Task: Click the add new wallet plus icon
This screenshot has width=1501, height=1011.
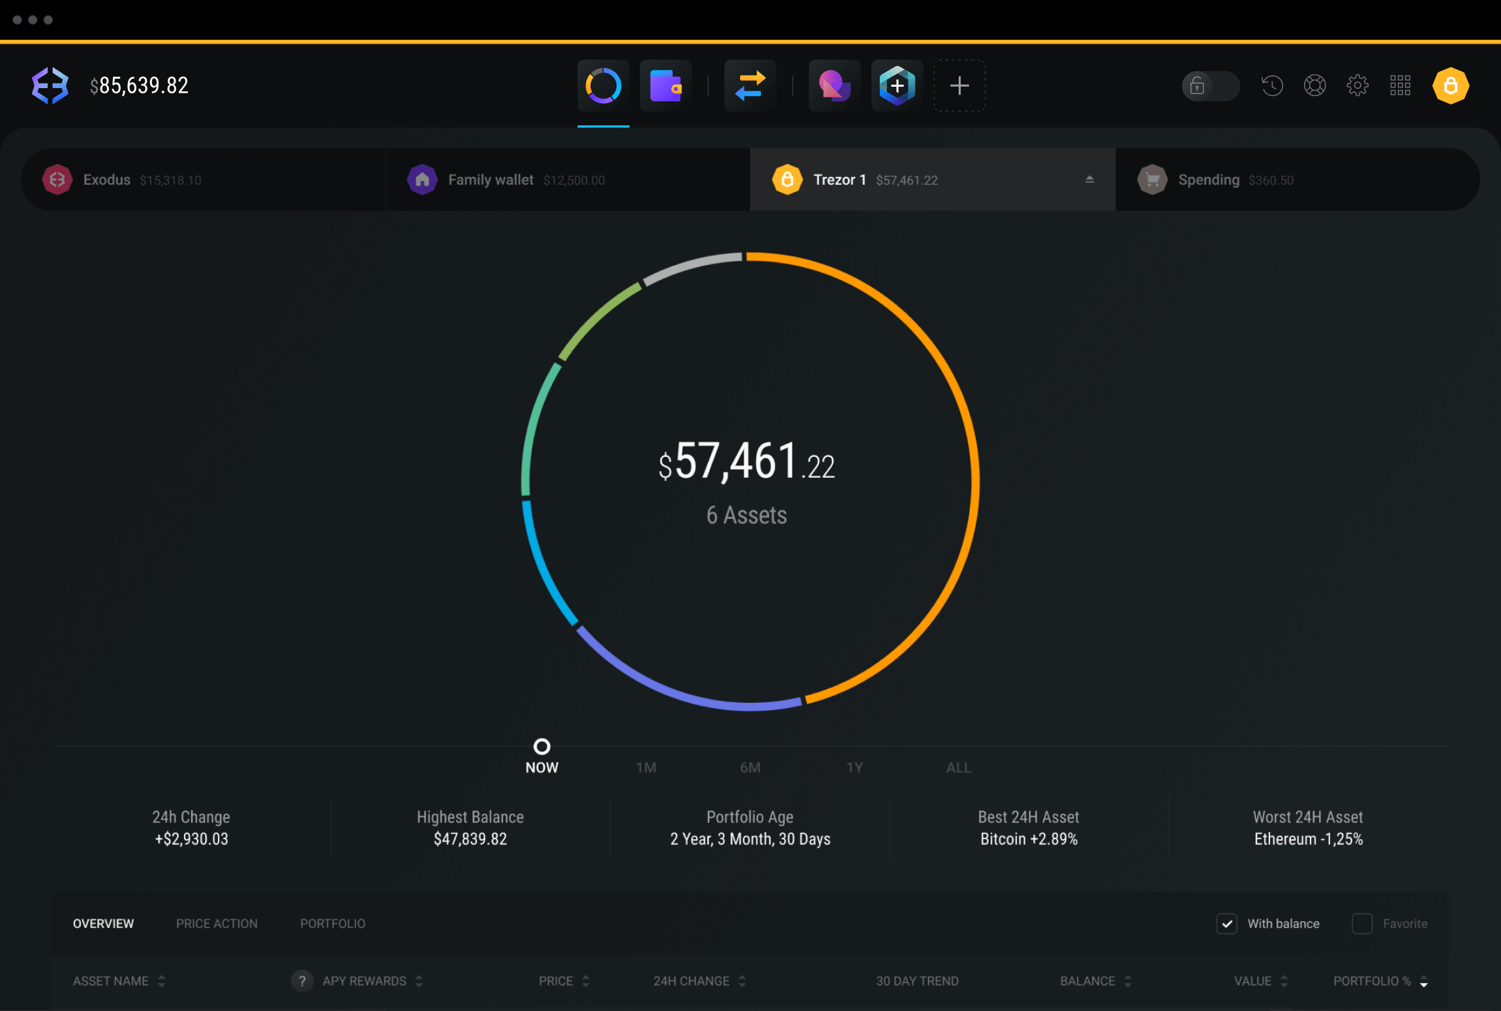Action: tap(960, 86)
